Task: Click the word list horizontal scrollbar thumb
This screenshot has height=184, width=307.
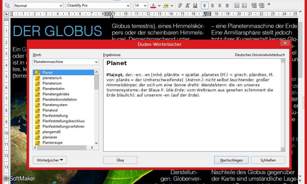Action: coord(62,147)
